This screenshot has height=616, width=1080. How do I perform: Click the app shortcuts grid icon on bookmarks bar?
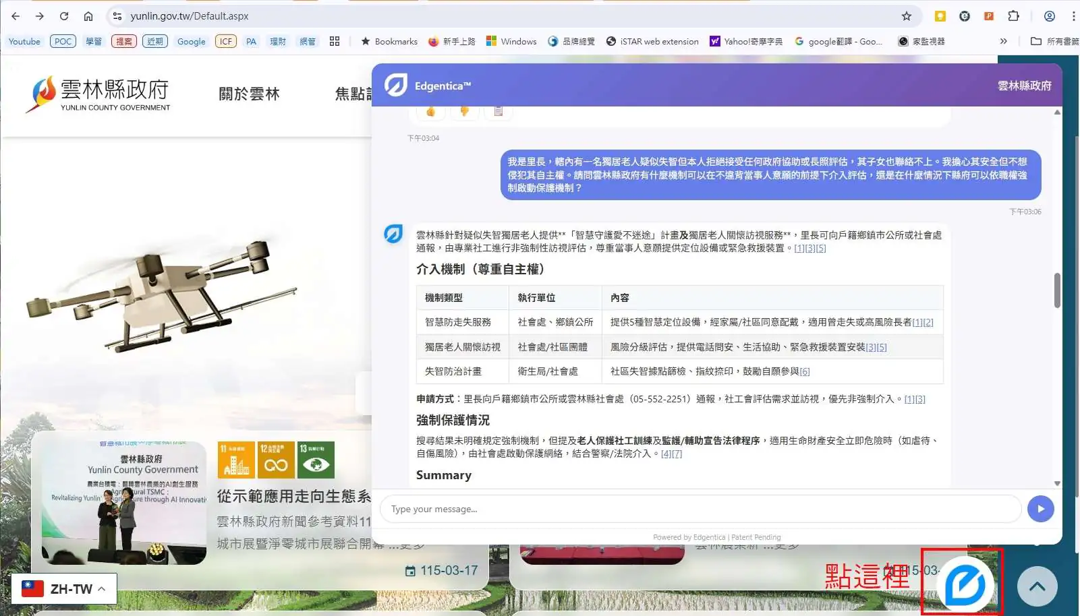(x=335, y=41)
